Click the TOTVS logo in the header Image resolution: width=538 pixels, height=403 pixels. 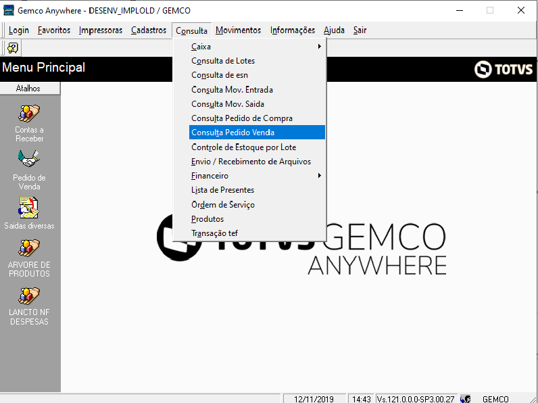click(x=504, y=70)
